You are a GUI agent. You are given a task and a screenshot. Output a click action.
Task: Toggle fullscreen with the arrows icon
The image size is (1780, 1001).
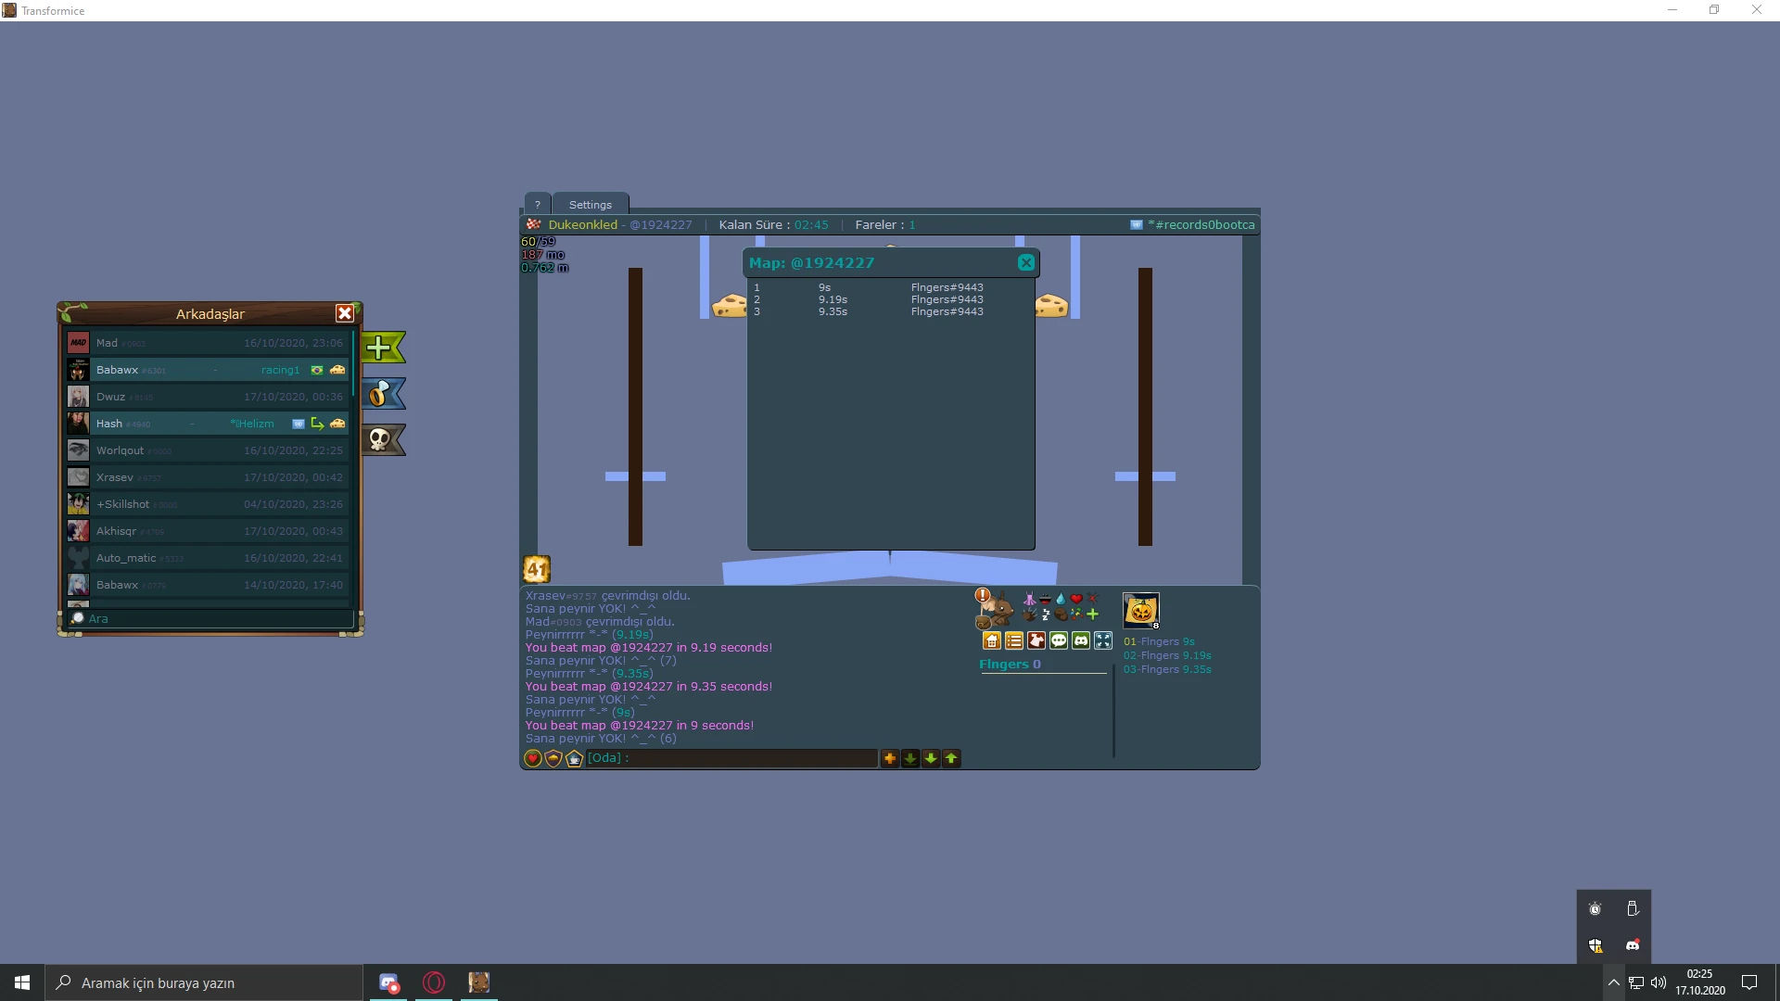coord(1103,640)
